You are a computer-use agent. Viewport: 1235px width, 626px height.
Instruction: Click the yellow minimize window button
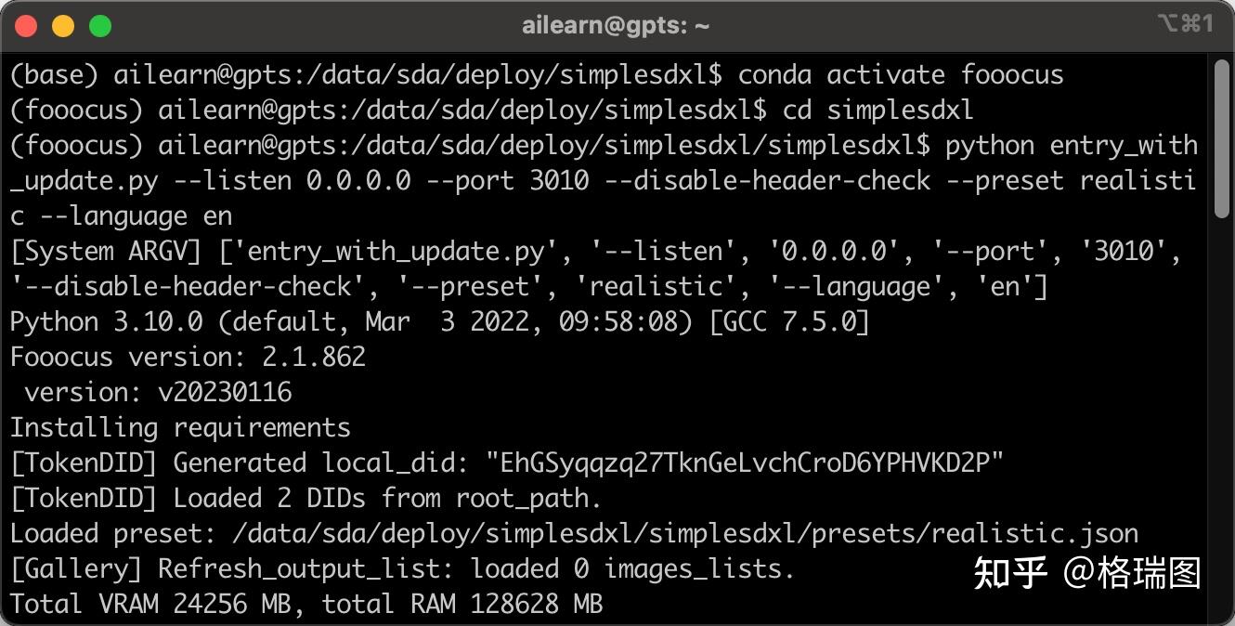[x=63, y=26]
